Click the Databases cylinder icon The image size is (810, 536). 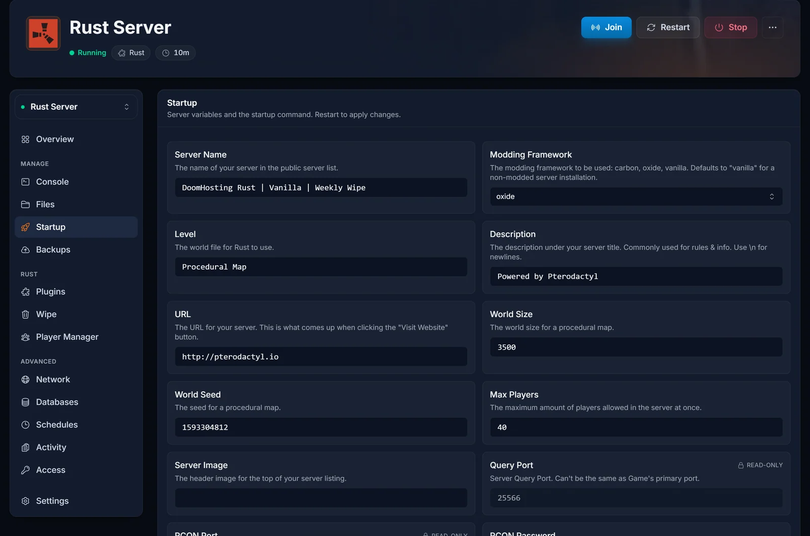25,402
